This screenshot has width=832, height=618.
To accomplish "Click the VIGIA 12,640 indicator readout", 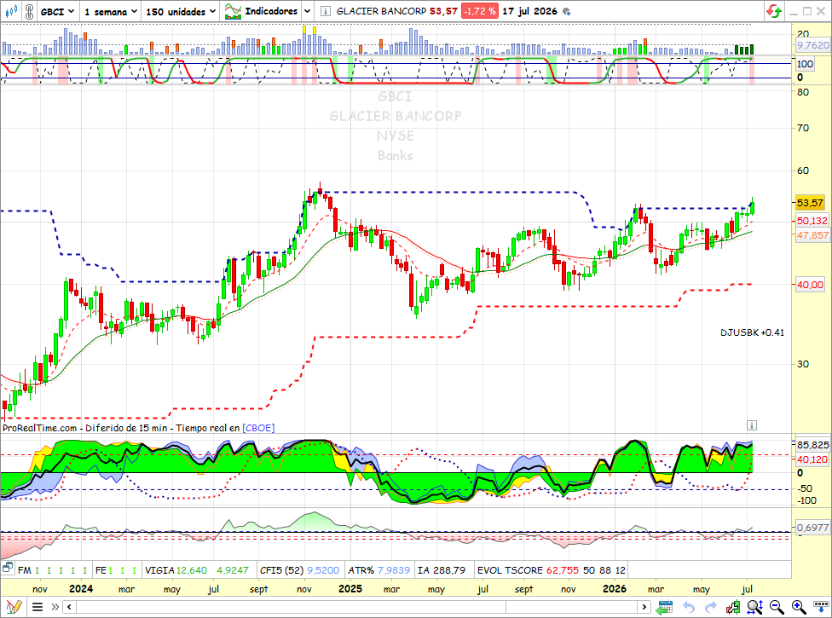I will [x=176, y=570].
